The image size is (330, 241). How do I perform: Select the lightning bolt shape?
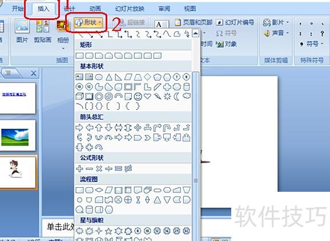click(157, 96)
